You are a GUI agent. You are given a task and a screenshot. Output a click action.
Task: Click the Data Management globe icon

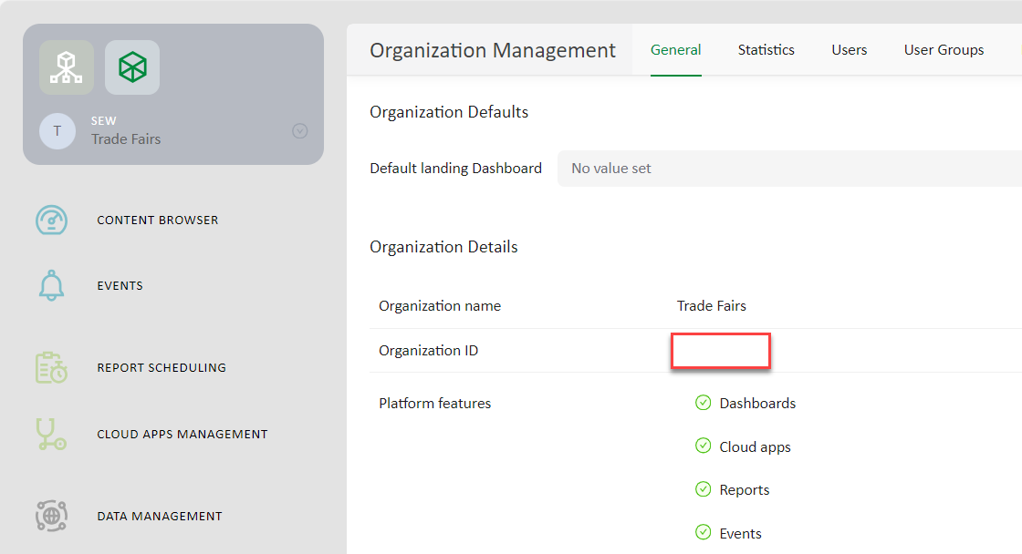click(51, 516)
